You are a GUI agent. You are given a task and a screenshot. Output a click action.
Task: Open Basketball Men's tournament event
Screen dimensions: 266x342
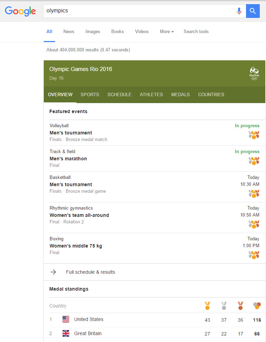coord(71,184)
